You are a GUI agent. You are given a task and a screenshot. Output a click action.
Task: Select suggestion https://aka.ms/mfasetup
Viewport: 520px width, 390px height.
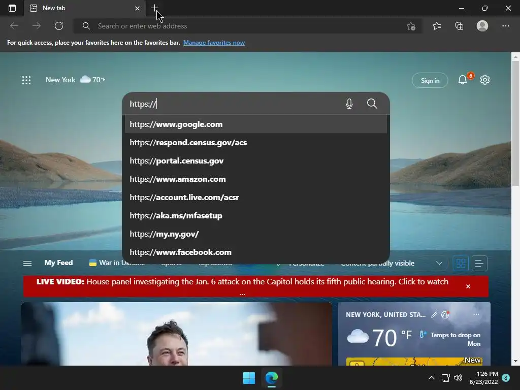click(x=256, y=215)
